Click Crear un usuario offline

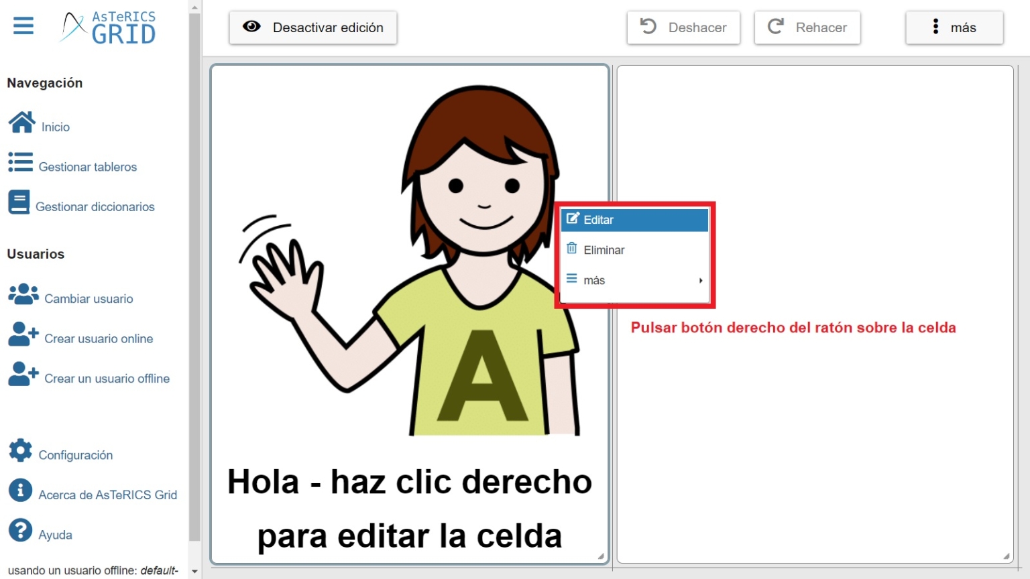[21, 374]
